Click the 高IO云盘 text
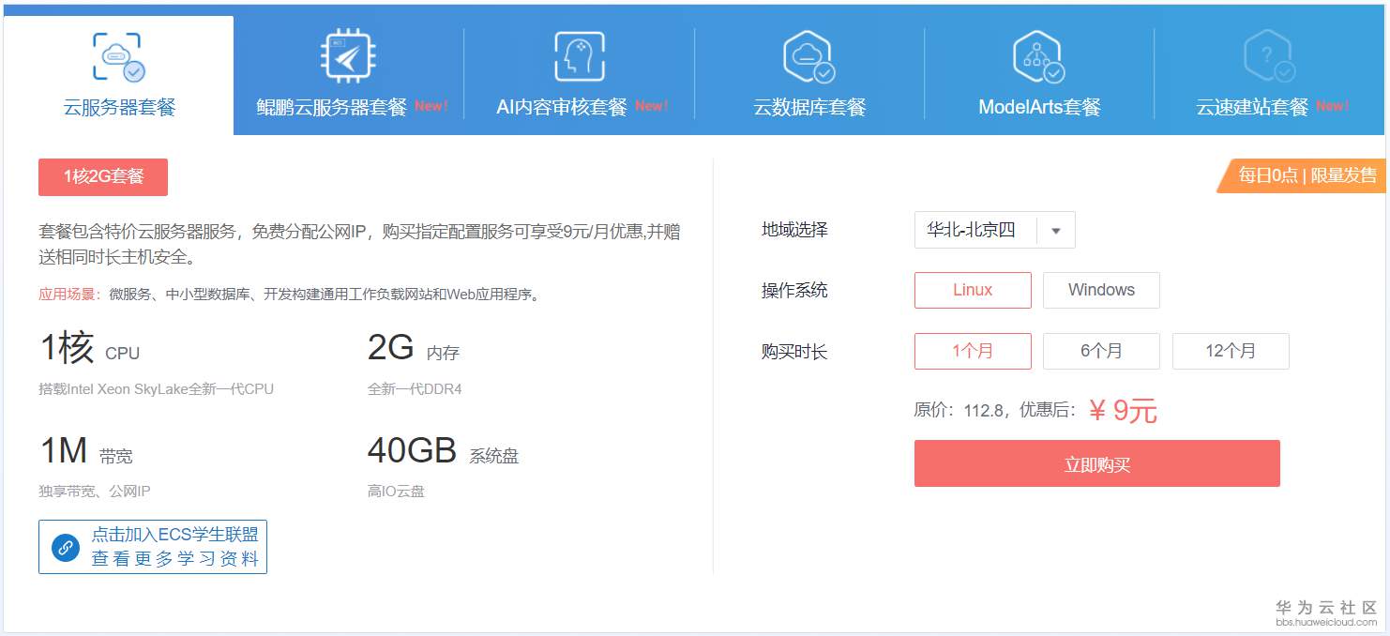The height and width of the screenshot is (636, 1390). coord(396,492)
